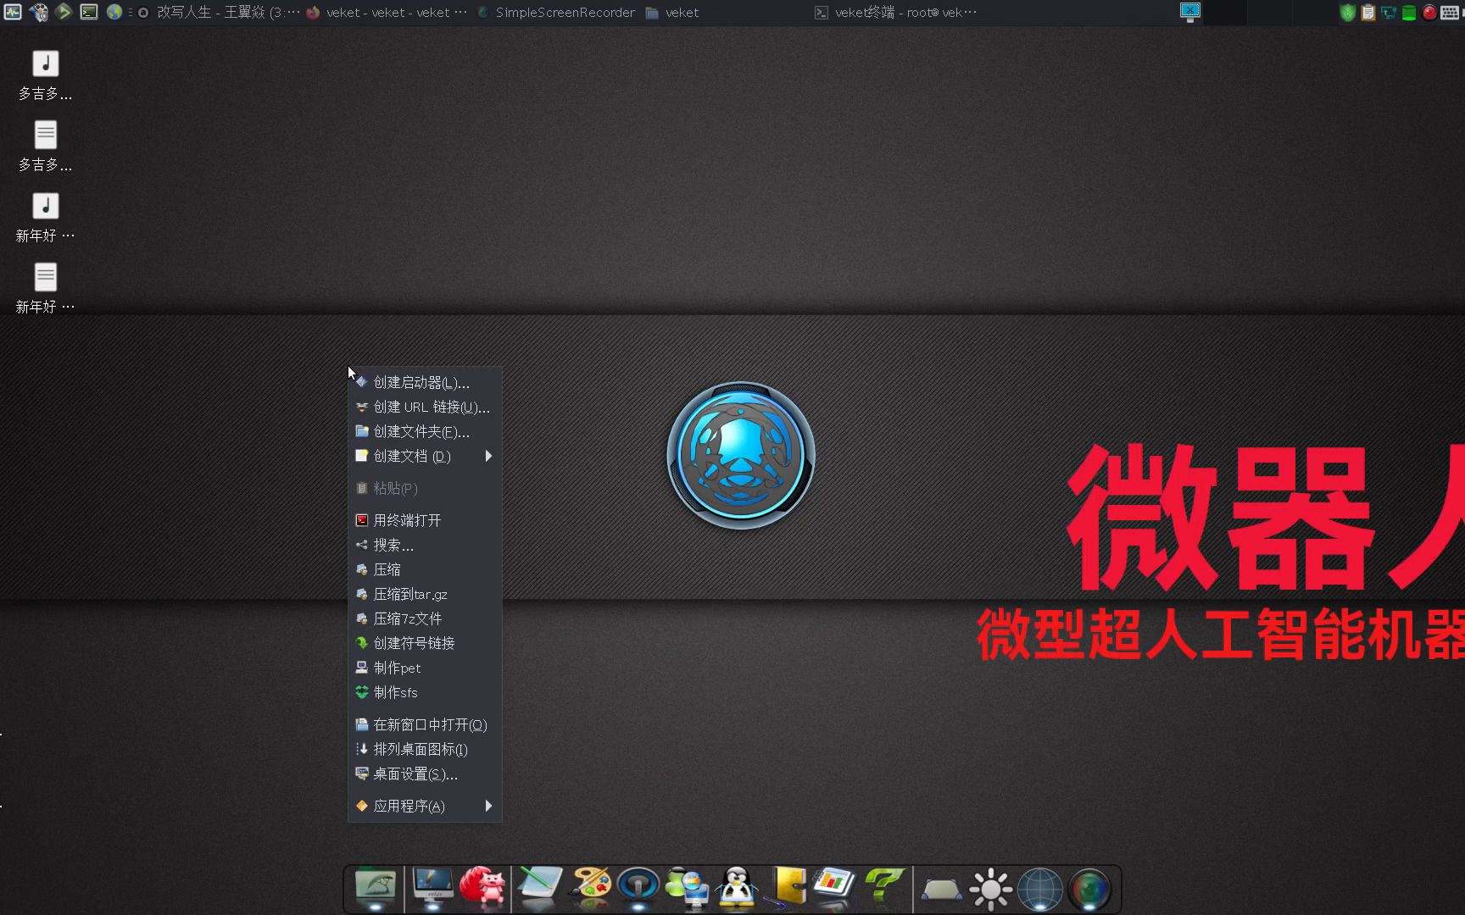
Task: Select 制作pet menu entry
Action: [425, 668]
